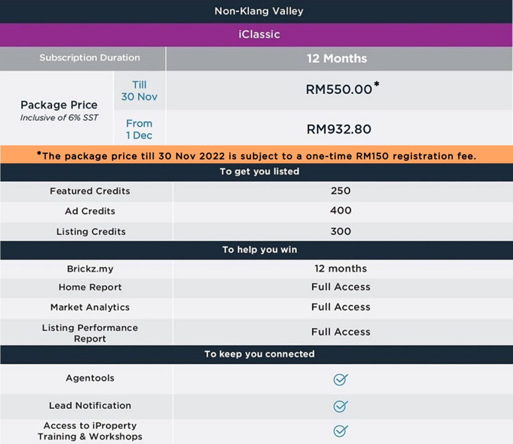Click the 'Featured Credits' row label
The height and width of the screenshot is (444, 513).
pos(90,191)
